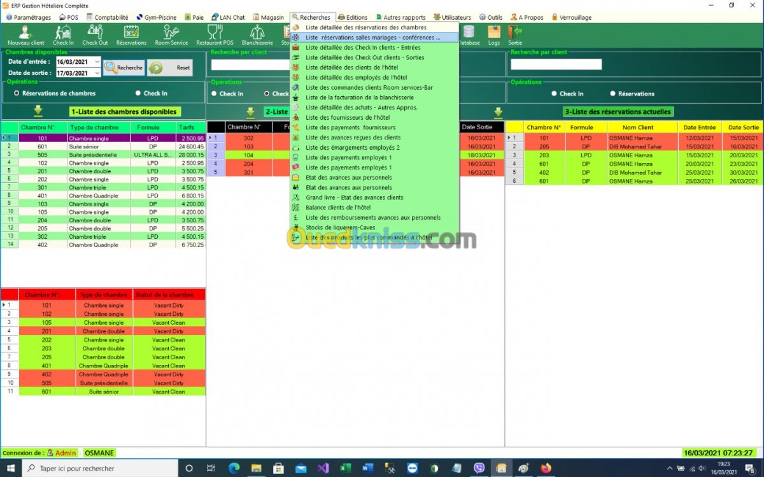Click the Windows taskbar search box
Screen dimensions: 764x477
(101, 468)
